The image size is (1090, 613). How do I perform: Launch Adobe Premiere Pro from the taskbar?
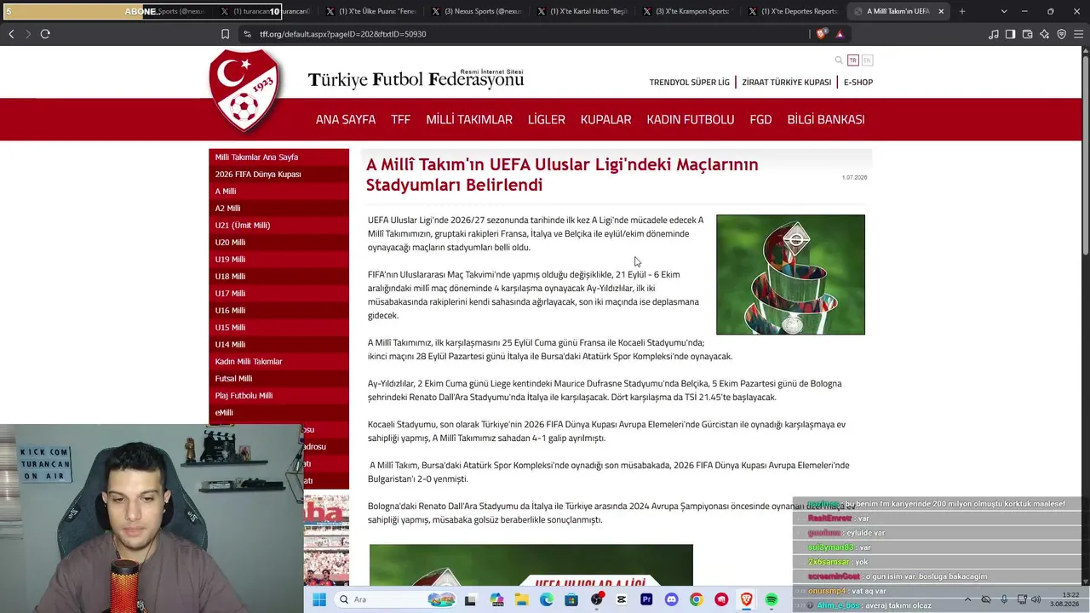[646, 599]
